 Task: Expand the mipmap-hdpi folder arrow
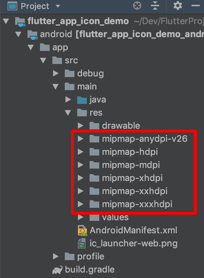click(81, 152)
